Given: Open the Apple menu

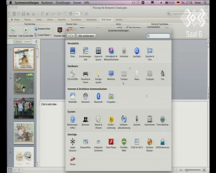Looking at the screenshot, I should [x=10, y=3].
